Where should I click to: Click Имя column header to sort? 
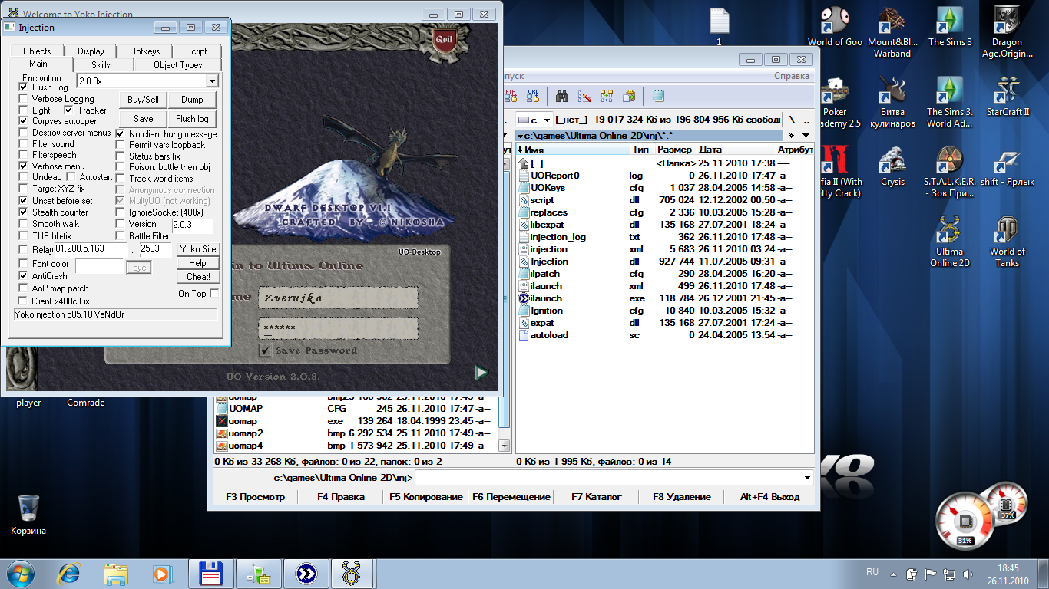[x=573, y=150]
